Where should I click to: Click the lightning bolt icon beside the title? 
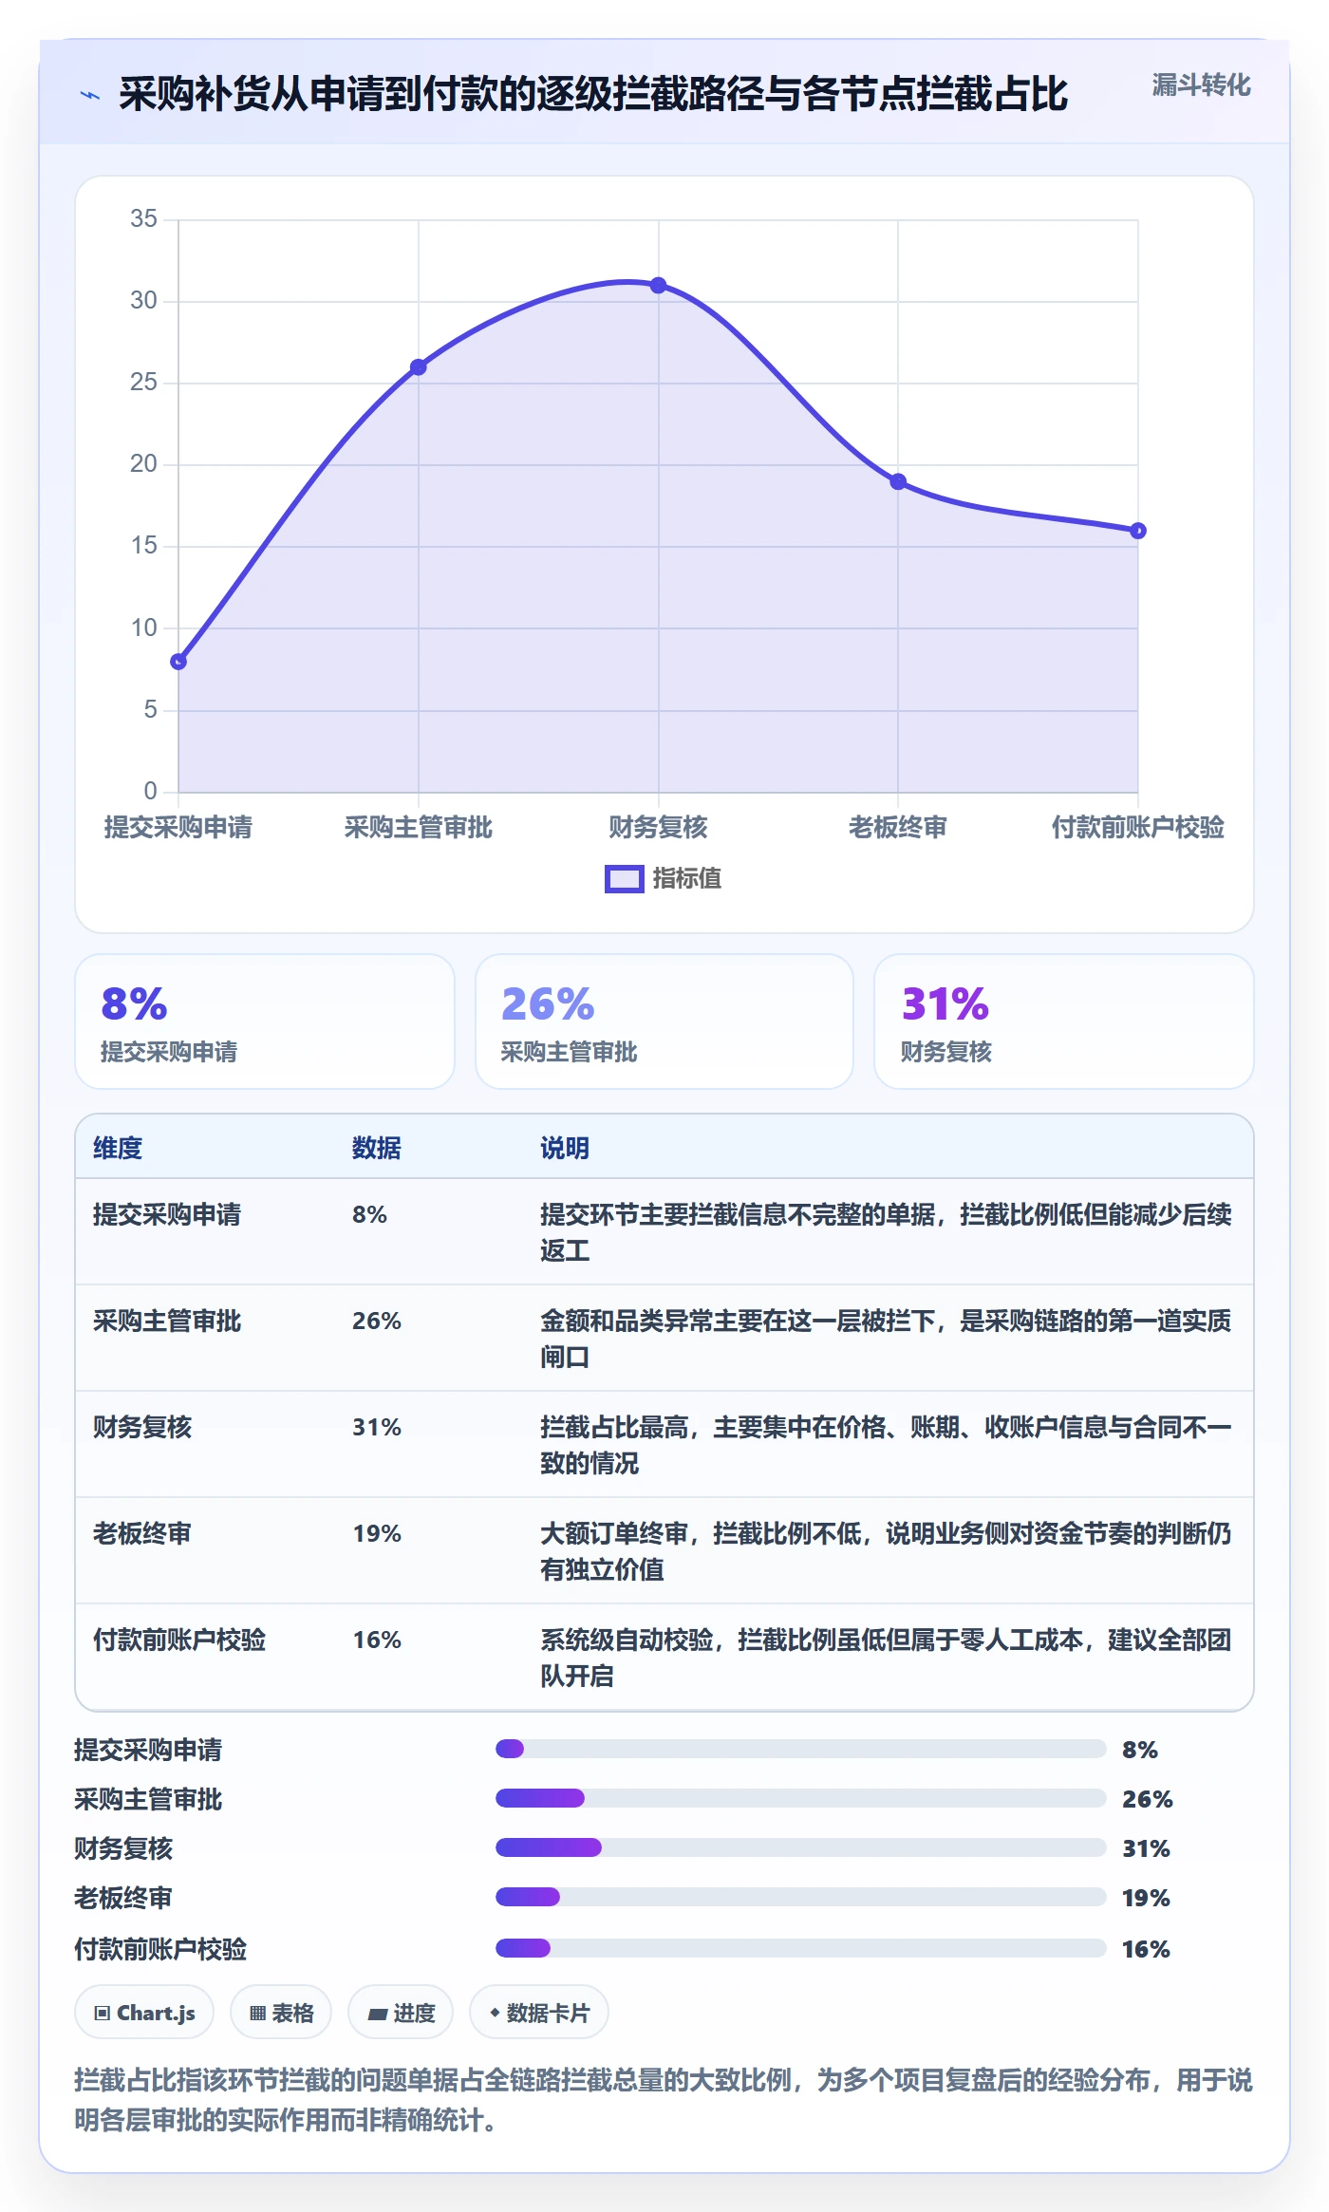(90, 95)
